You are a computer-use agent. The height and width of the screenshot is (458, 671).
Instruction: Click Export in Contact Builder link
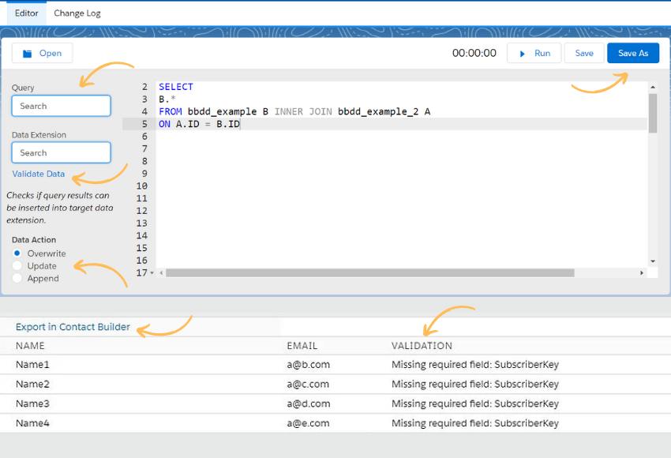click(73, 327)
